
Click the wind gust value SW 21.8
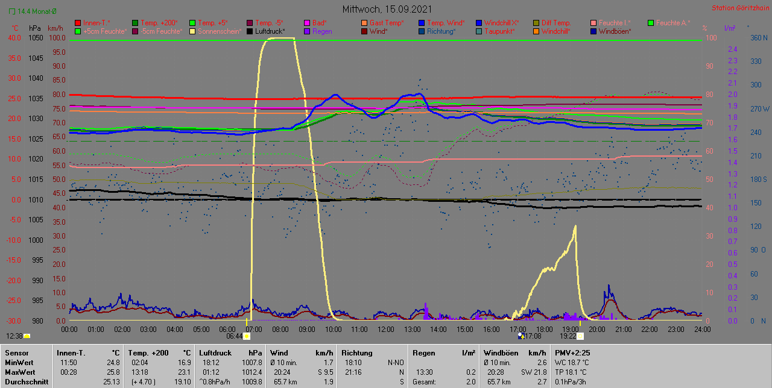(x=534, y=372)
